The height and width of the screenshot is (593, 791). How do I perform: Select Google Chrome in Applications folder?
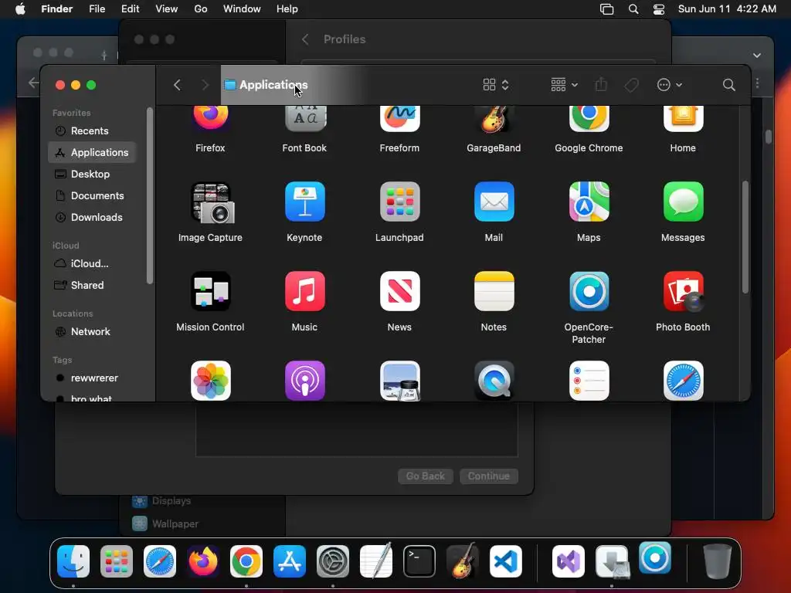pos(589,118)
